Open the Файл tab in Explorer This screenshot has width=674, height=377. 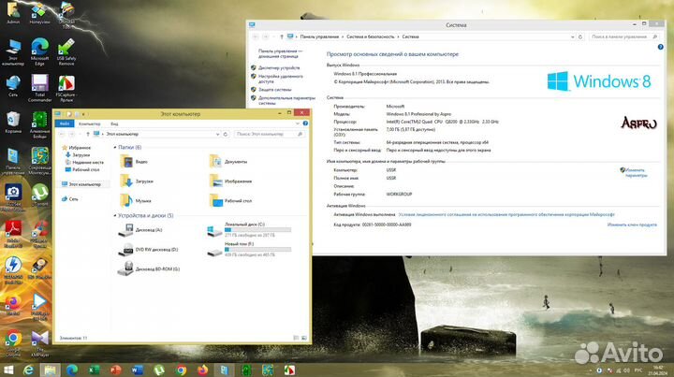point(64,123)
